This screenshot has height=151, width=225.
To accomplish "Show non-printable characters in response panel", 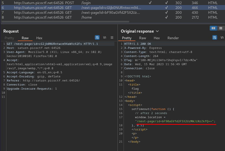I will coord(222,37).
